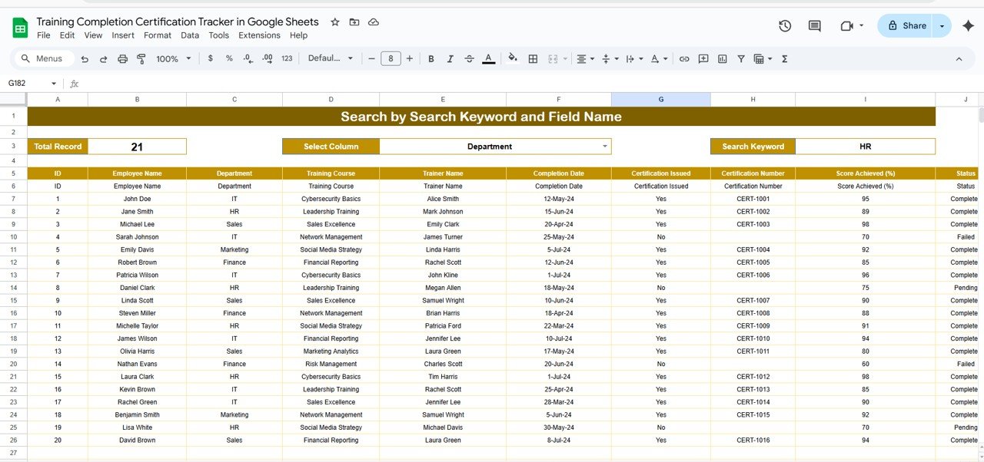Click the Total Record value 21
984x462 pixels.
click(x=137, y=147)
